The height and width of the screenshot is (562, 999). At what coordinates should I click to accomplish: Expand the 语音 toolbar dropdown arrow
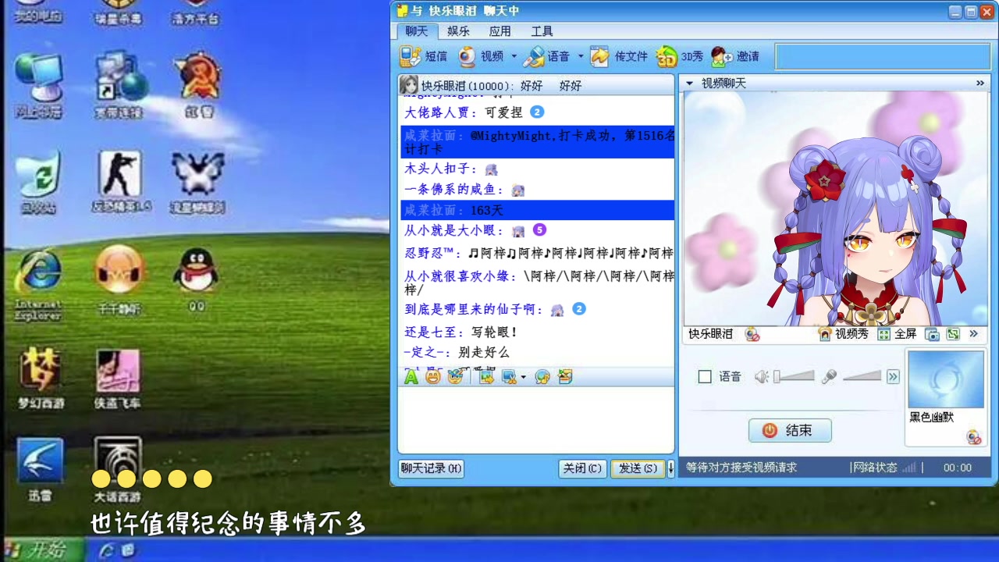click(x=581, y=56)
